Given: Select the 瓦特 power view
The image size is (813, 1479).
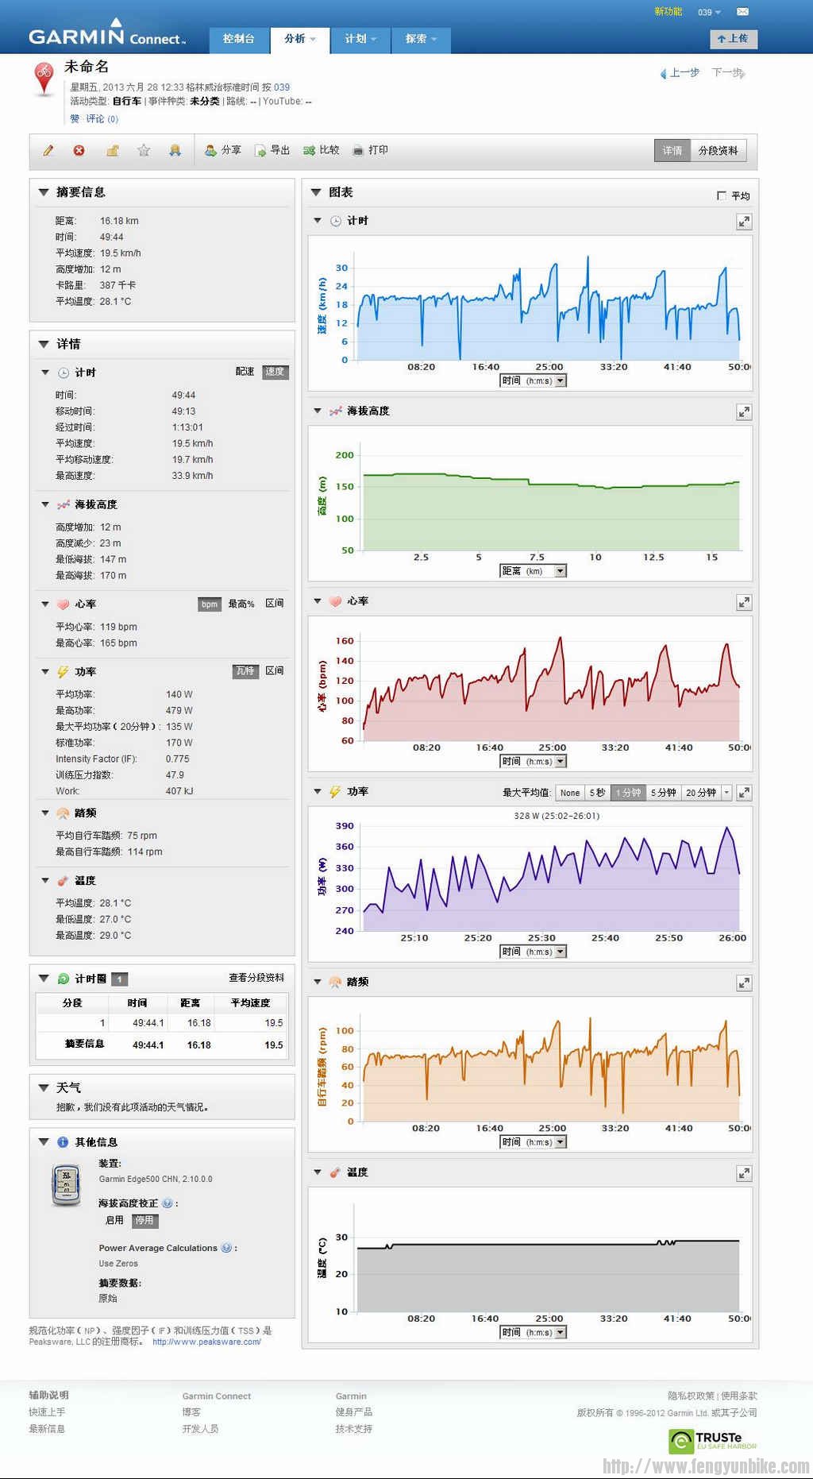Looking at the screenshot, I should coord(245,672).
